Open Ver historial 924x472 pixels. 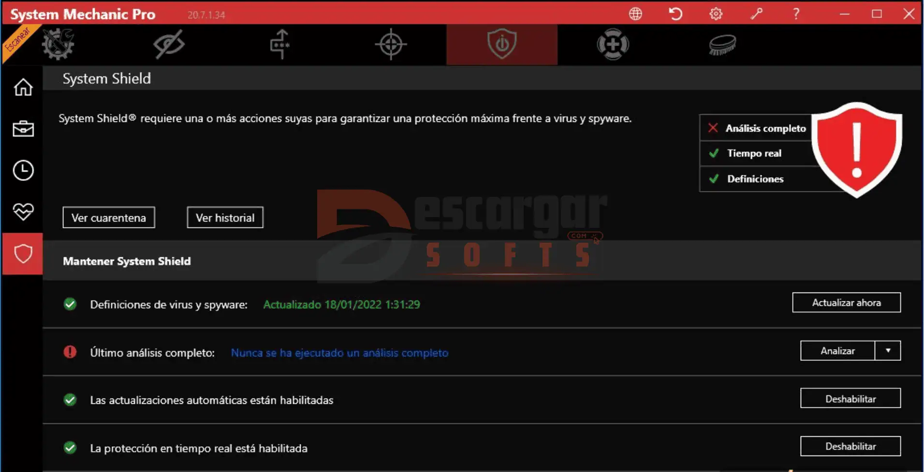tap(225, 218)
